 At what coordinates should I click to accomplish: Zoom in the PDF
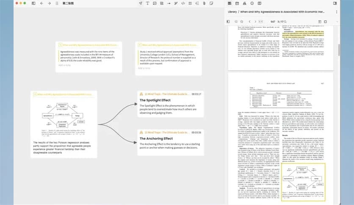pyautogui.click(x=242, y=22)
